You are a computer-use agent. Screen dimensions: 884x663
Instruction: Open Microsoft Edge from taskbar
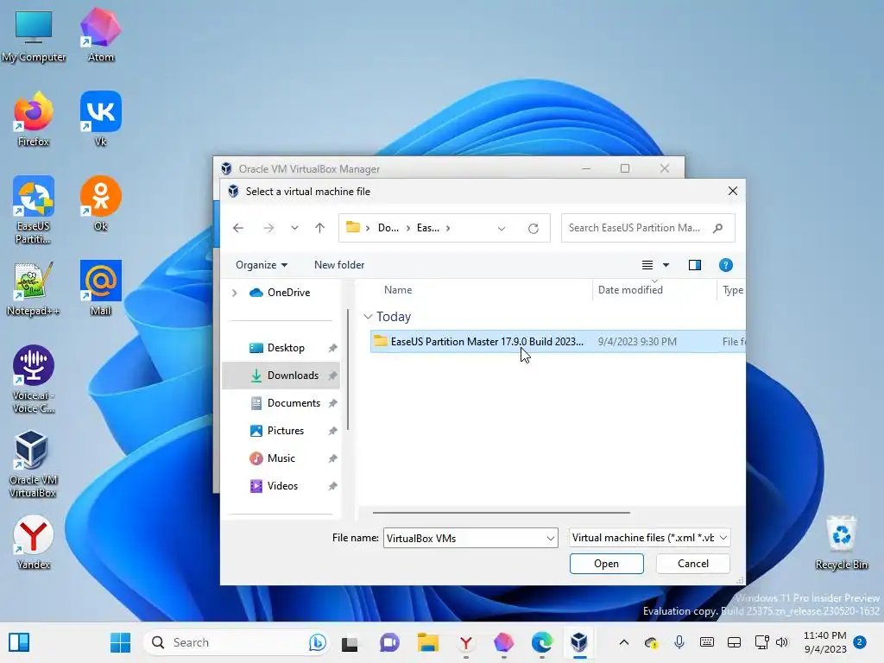click(x=542, y=642)
